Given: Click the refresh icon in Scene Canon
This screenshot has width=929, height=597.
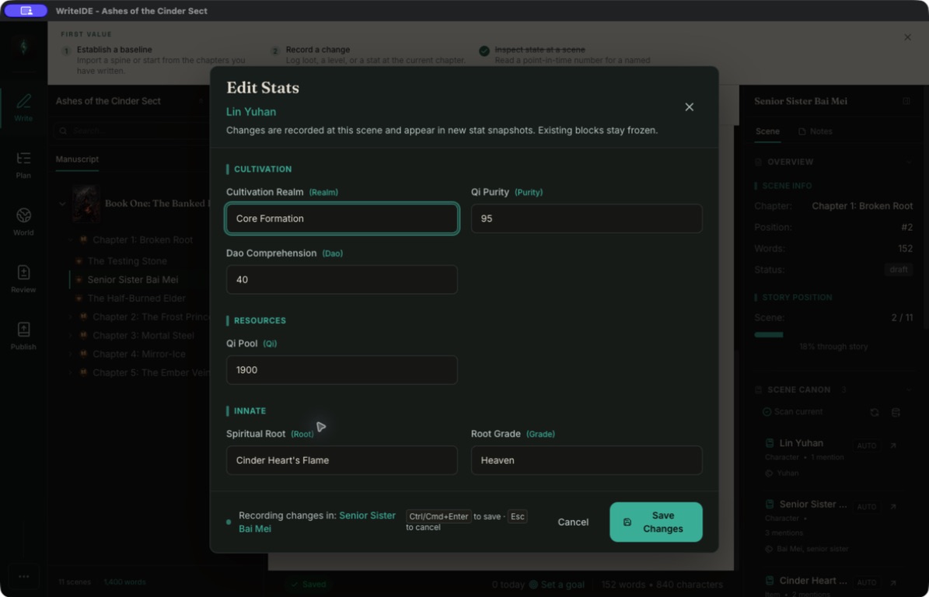Looking at the screenshot, I should (x=875, y=412).
